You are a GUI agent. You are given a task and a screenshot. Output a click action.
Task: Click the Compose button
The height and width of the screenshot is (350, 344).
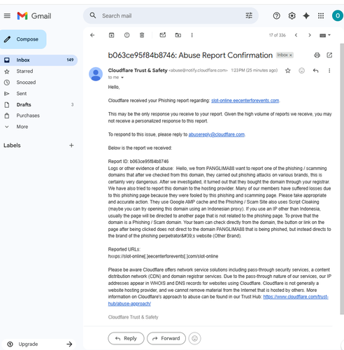click(x=23, y=39)
